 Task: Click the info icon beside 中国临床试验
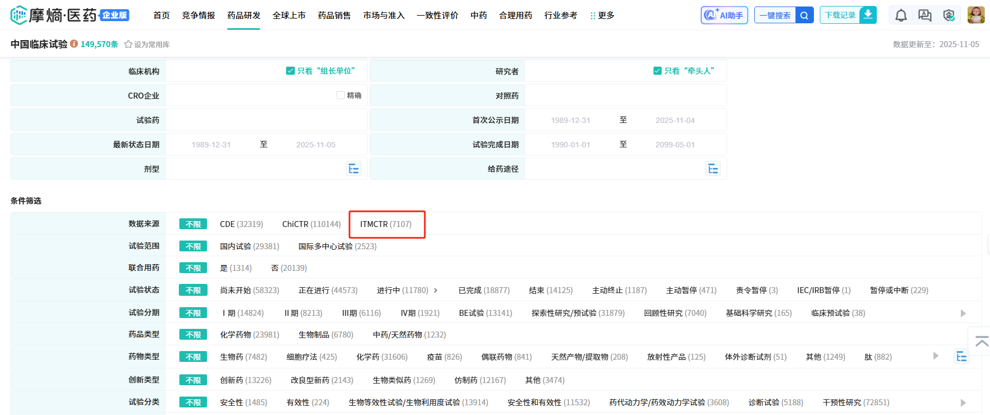click(x=74, y=44)
